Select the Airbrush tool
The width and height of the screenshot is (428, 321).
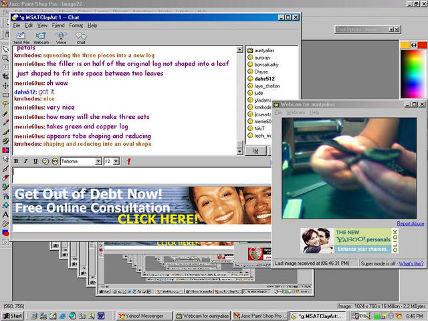(5, 196)
